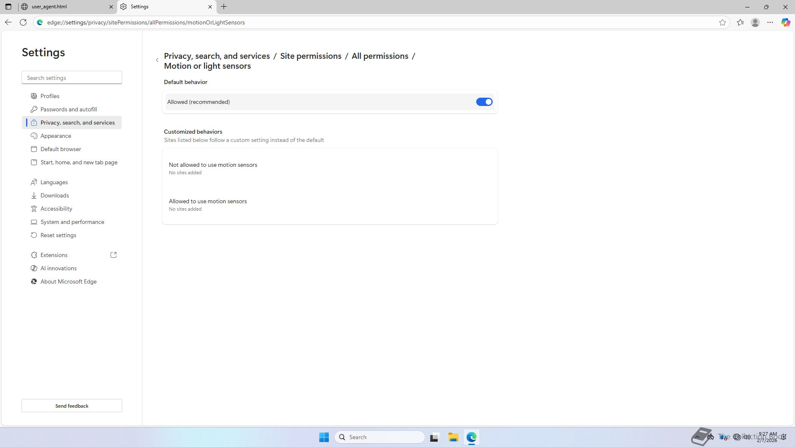Click the Send feedback button

[x=72, y=406]
